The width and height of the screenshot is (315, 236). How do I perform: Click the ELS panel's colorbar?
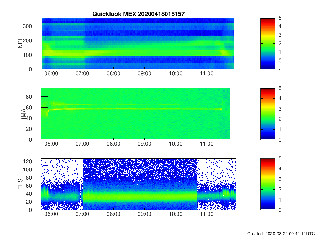pos(268,184)
